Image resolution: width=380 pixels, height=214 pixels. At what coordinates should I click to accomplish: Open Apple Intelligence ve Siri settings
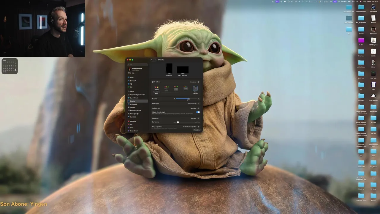[138, 95]
